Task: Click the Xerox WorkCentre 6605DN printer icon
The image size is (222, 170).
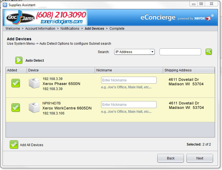Action: [34, 108]
